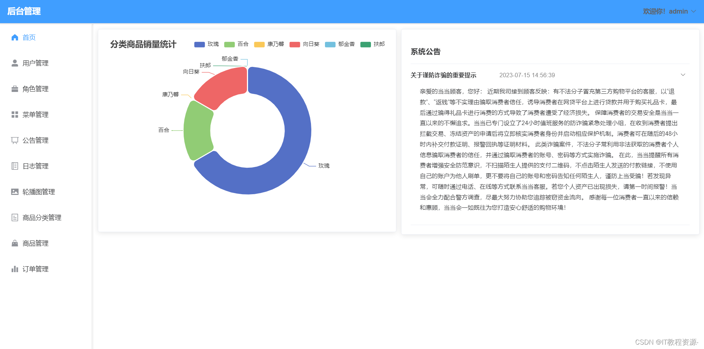The height and width of the screenshot is (349, 704).
Task: Open 轮播图管理 from the sidebar
Action: [46, 192]
